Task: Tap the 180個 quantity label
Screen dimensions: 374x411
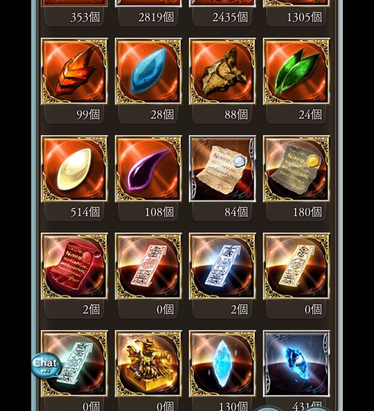Action: 307,212
